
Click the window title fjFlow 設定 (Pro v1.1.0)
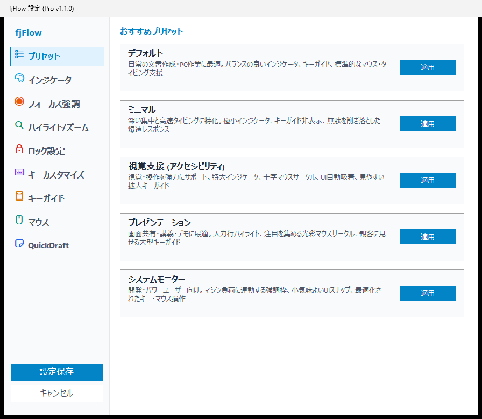point(41,9)
